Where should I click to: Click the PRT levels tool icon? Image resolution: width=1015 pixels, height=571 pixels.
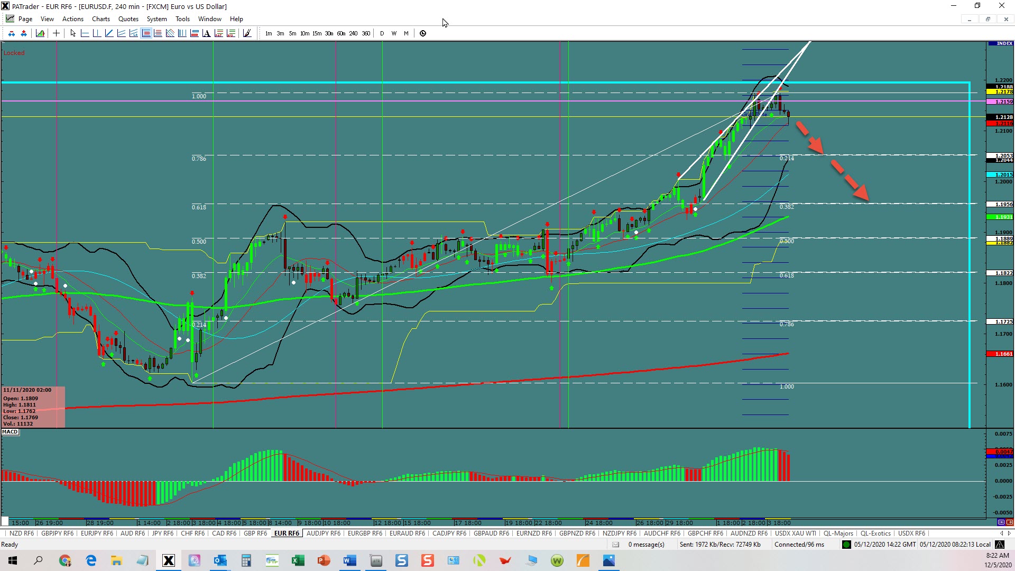coord(218,33)
